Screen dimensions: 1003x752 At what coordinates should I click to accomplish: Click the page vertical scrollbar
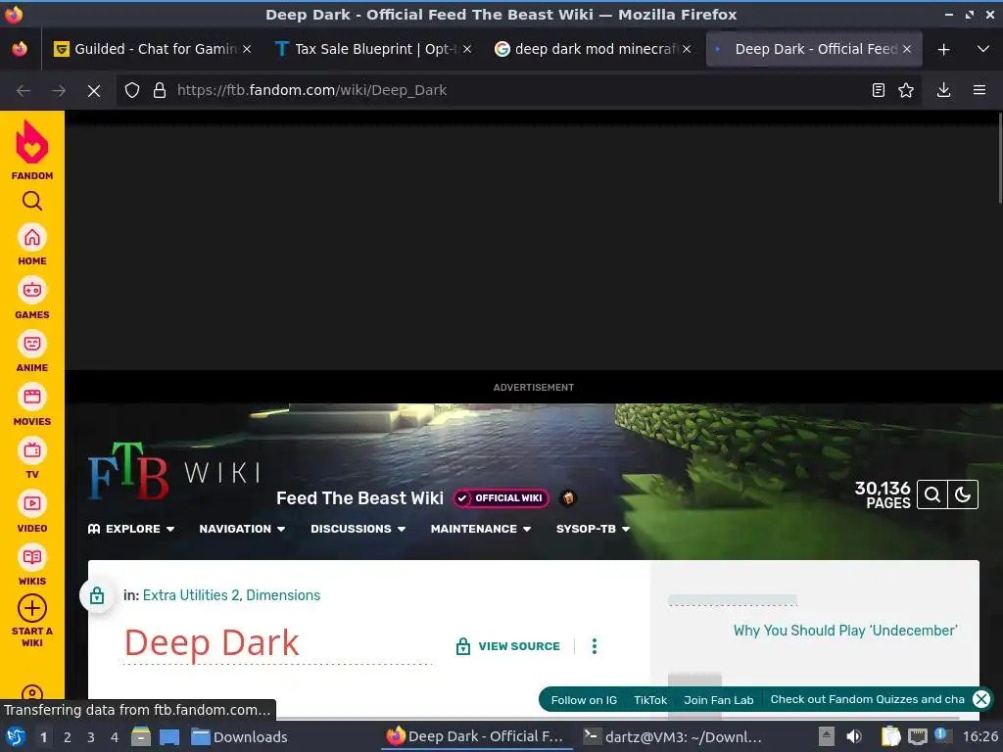pyautogui.click(x=999, y=159)
